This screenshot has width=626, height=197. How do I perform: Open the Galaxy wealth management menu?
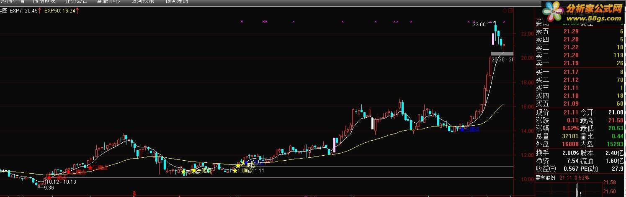coord(177,2)
